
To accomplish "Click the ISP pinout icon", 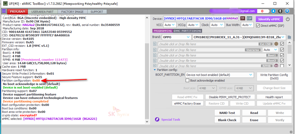I will [x=249, y=18].
